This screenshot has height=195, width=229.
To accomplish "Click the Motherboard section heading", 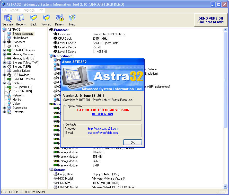I will 63,56.
